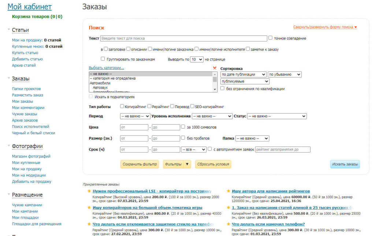The image size is (375, 236).
Task: Expand the Период dropdown
Action: pyautogui.click(x=135, y=116)
